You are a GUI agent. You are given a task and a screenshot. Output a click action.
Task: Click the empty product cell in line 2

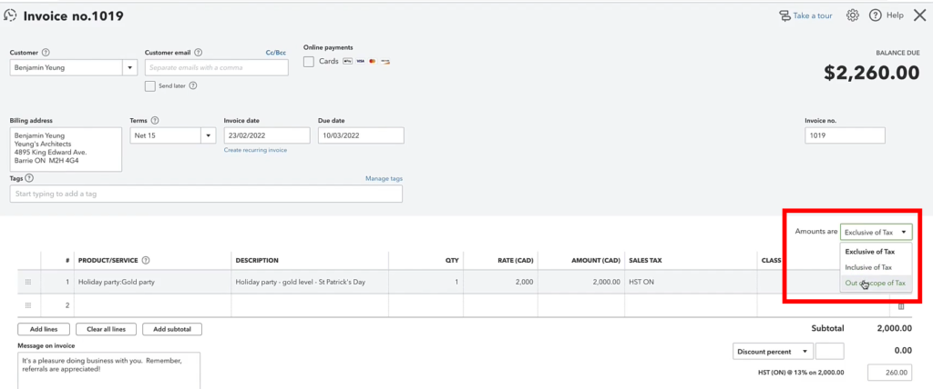152,305
